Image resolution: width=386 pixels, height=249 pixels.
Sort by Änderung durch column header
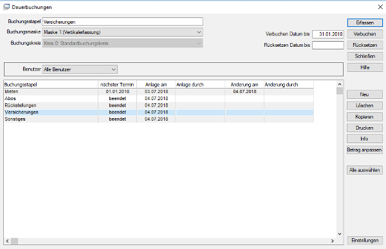[289, 85]
